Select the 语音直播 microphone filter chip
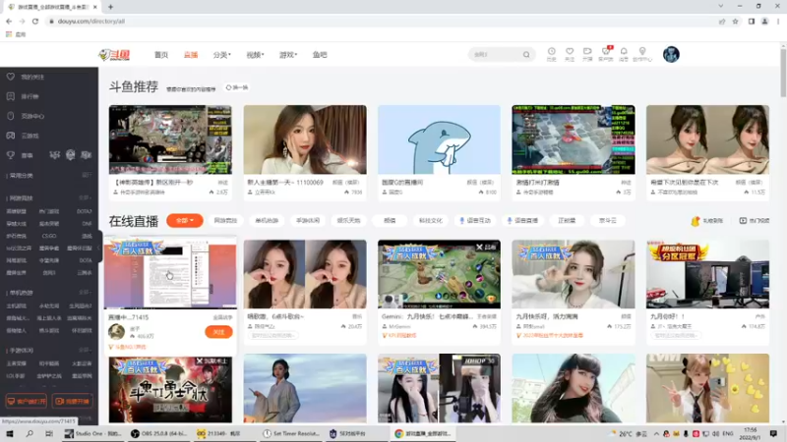787x442 pixels. (522, 220)
